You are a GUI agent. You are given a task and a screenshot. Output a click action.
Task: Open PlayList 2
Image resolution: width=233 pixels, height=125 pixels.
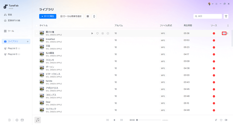pyautogui.click(x=12, y=48)
